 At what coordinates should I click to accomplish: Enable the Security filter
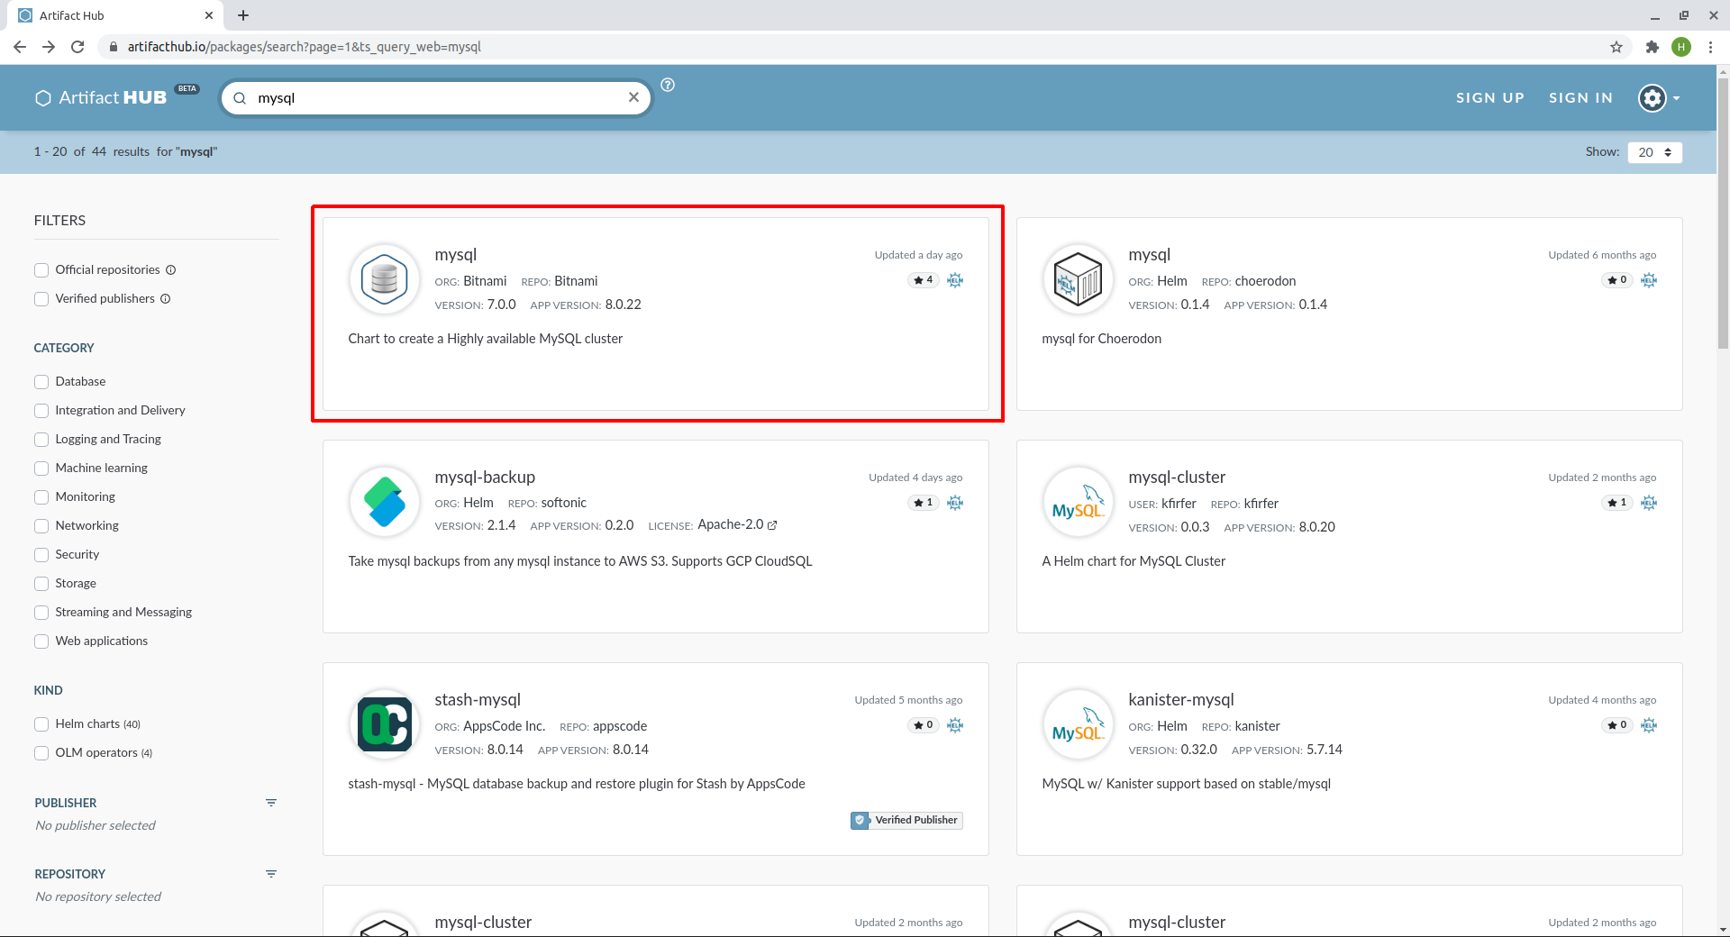(41, 555)
